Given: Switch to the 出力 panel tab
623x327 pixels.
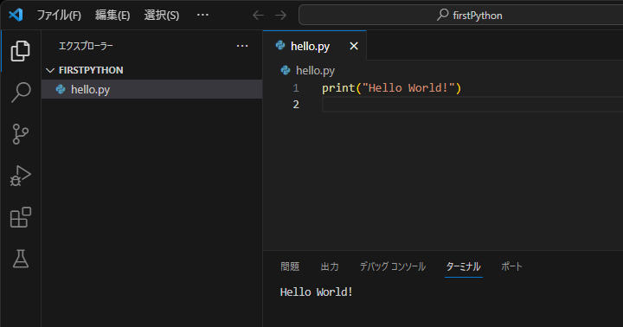Looking at the screenshot, I should (x=330, y=266).
